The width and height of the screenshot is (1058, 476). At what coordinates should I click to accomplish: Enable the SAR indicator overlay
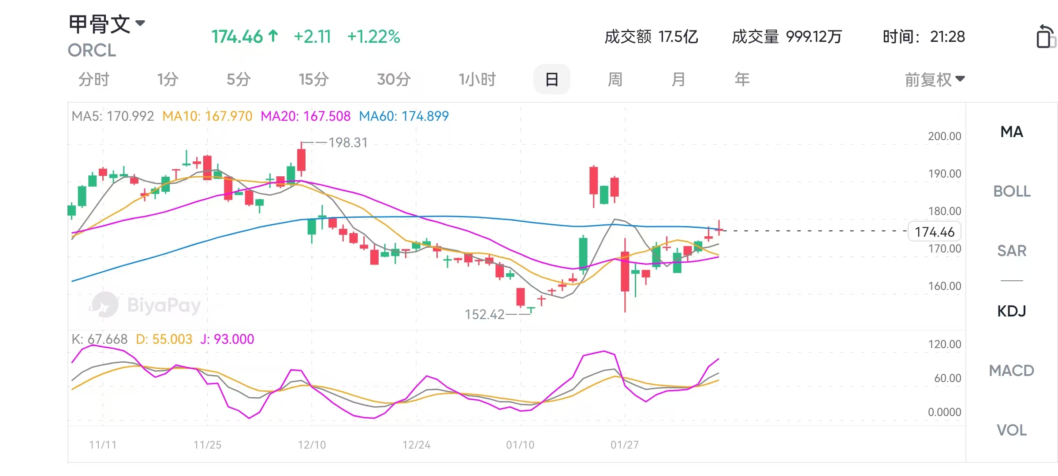coord(1012,251)
